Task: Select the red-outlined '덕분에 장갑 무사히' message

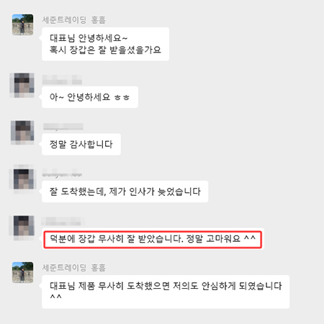Action: click(153, 239)
